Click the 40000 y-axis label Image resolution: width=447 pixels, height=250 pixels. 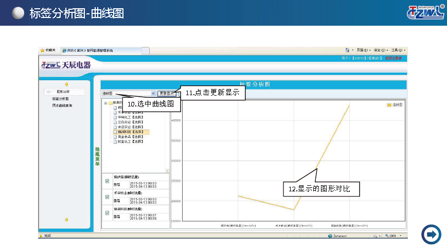click(x=176, y=120)
